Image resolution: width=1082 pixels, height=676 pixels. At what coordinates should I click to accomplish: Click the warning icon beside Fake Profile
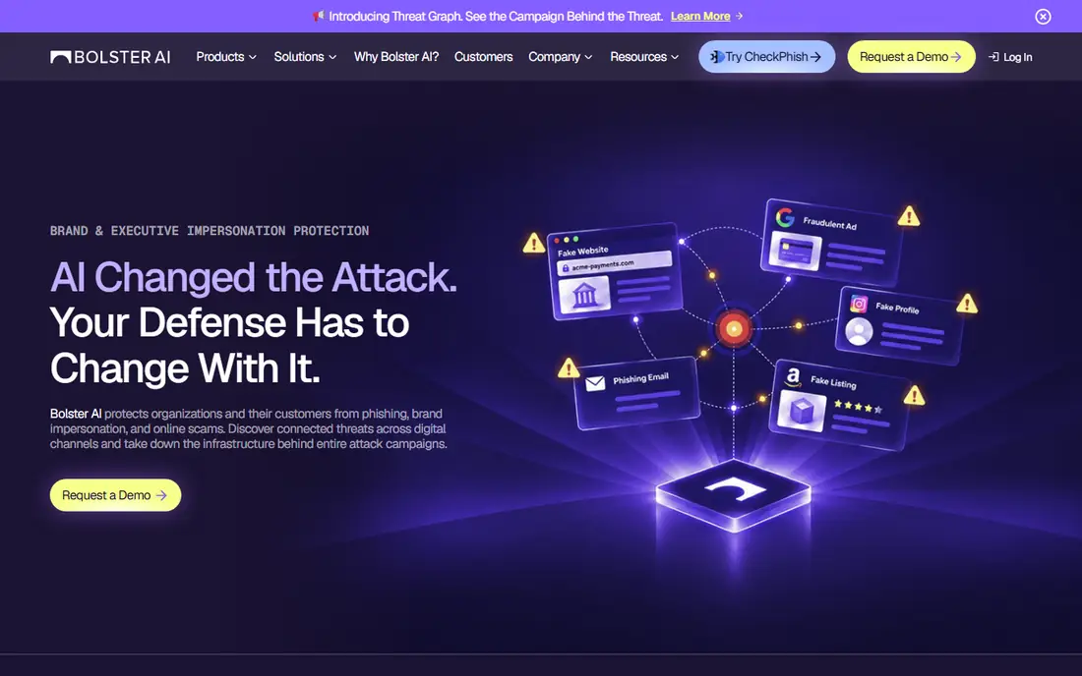point(967,304)
